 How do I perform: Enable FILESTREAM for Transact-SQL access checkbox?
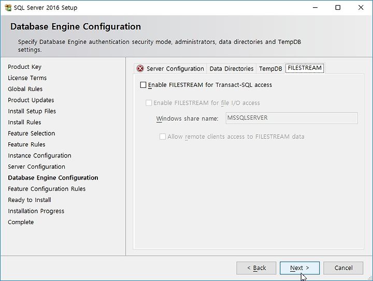[x=143, y=85]
